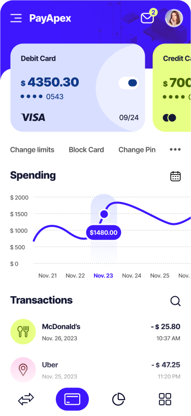Select the Cards tab in bottom bar

pos(72,399)
